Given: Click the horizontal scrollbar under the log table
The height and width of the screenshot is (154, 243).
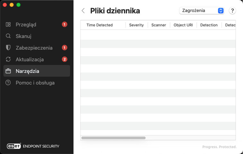Looking at the screenshot, I should pyautogui.click(x=113, y=138).
